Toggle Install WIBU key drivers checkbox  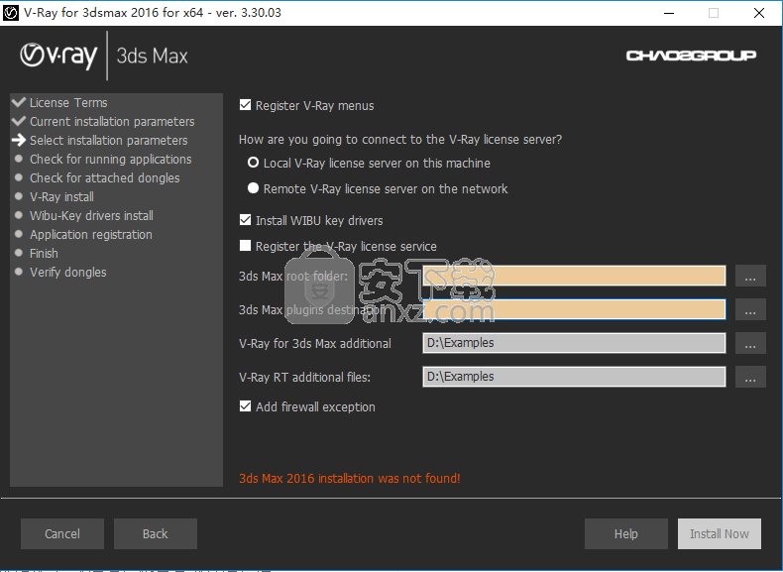pyautogui.click(x=245, y=220)
